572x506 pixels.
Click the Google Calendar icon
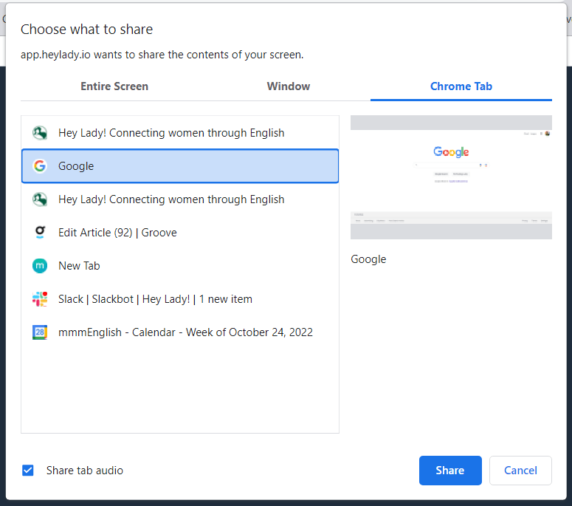pos(40,332)
